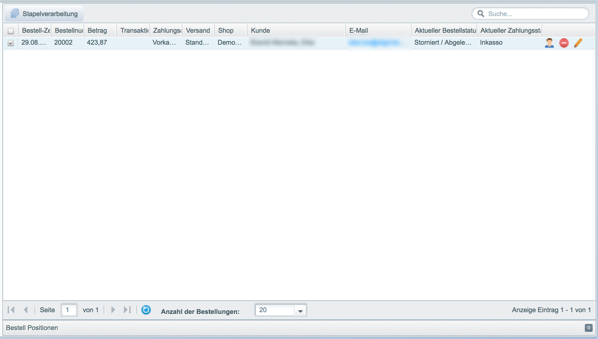Sort by the Shop column header
The width and height of the screenshot is (598, 339).
(x=231, y=30)
